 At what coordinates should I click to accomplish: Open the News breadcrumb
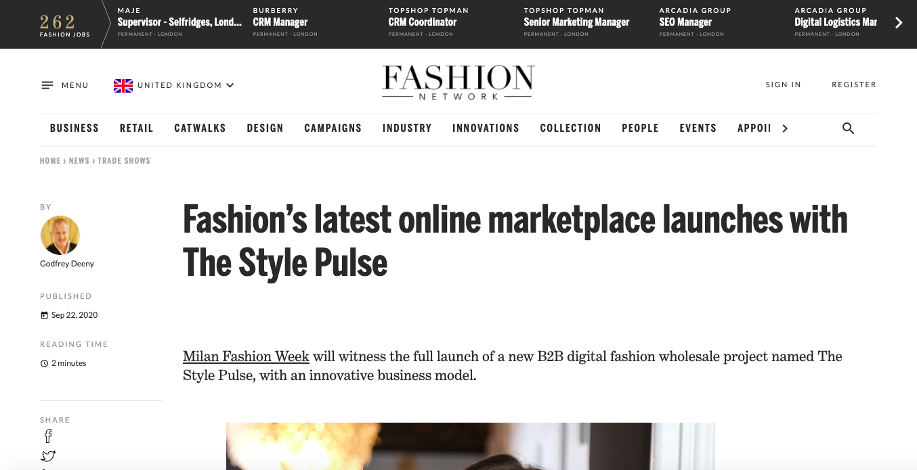pos(79,161)
